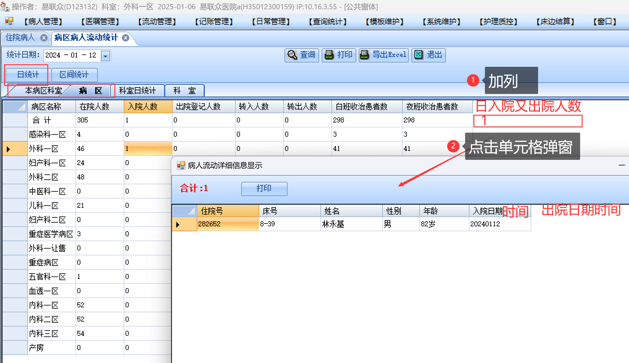Click the 打印 printer toolbar button
This screenshot has height=363, width=629.
click(x=339, y=55)
